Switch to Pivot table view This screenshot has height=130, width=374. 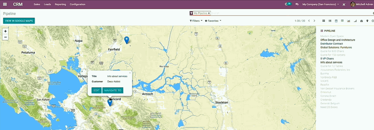(342, 21)
